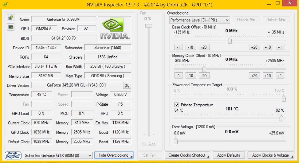Click Create Clocks Shortcut

click(x=188, y=155)
